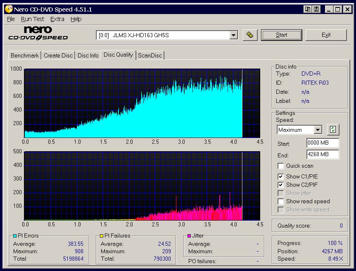Viewport: 356px width, 271px height.
Task: Click the Speed value 8.49 X
Action: (336, 259)
